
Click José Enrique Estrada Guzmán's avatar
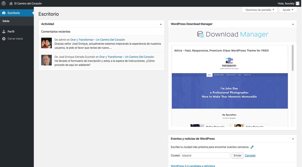coord(47,60)
